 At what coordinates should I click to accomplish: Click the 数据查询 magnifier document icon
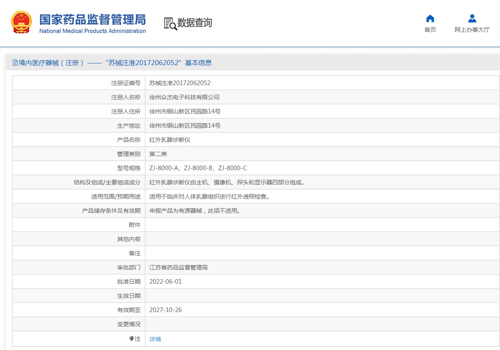170,24
